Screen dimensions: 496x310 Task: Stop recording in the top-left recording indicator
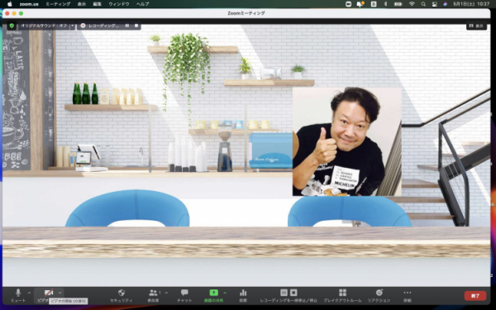tap(136, 26)
